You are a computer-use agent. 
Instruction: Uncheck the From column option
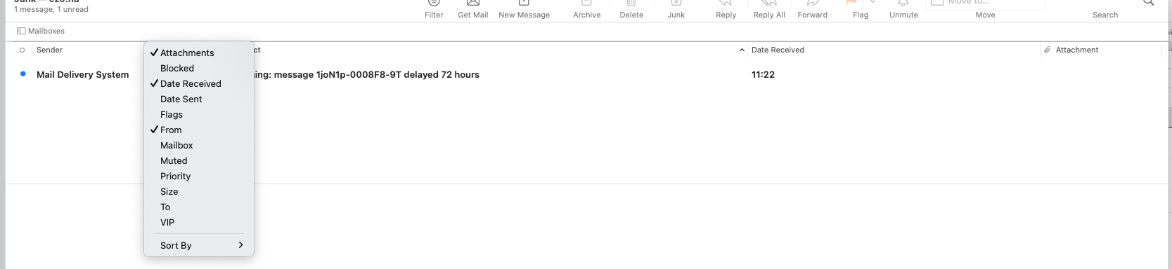pos(199,130)
